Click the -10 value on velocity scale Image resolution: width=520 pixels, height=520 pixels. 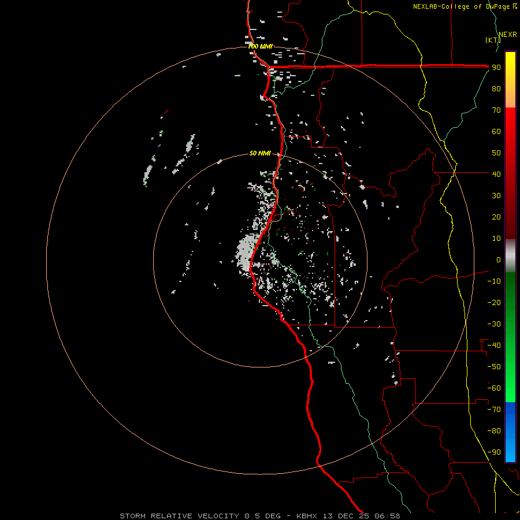pyautogui.click(x=494, y=281)
